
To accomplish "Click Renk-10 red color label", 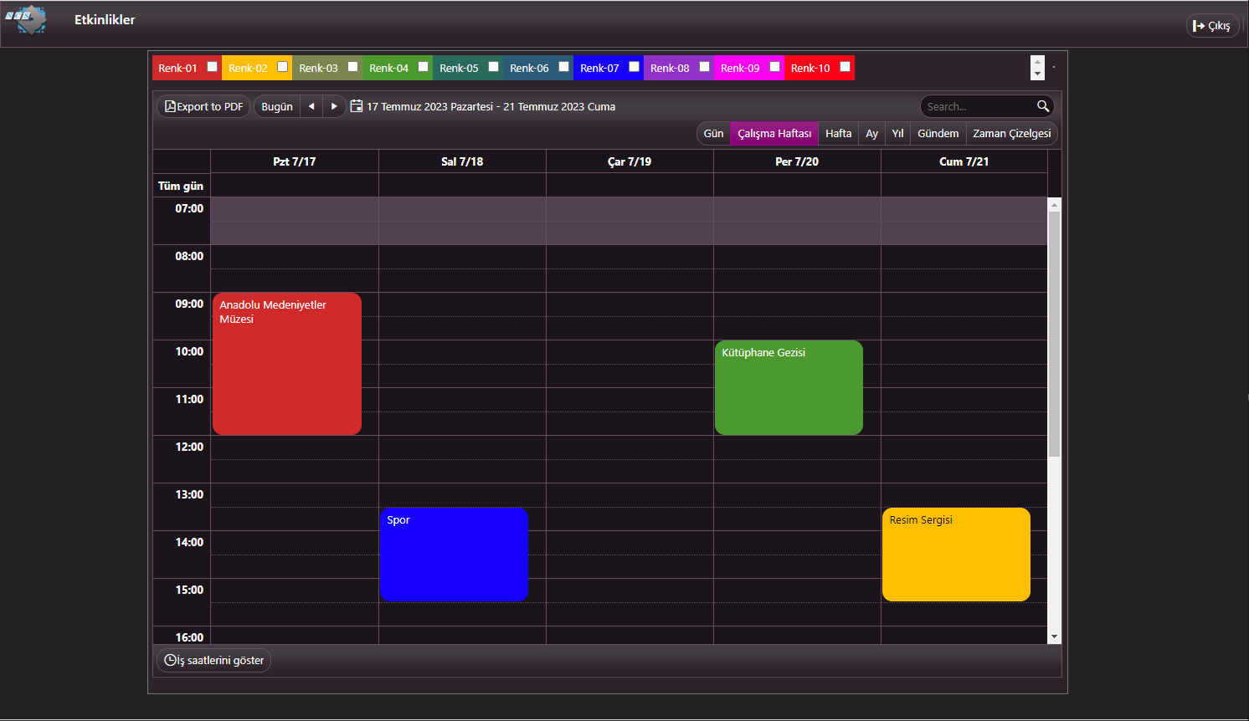I will pyautogui.click(x=810, y=68).
